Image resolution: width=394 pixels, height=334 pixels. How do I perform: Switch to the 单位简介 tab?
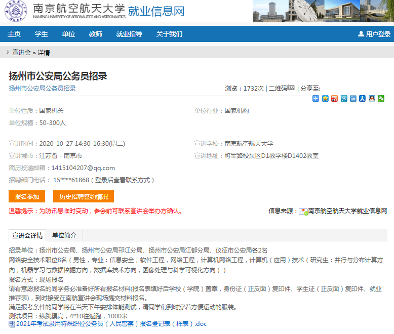pos(64,235)
